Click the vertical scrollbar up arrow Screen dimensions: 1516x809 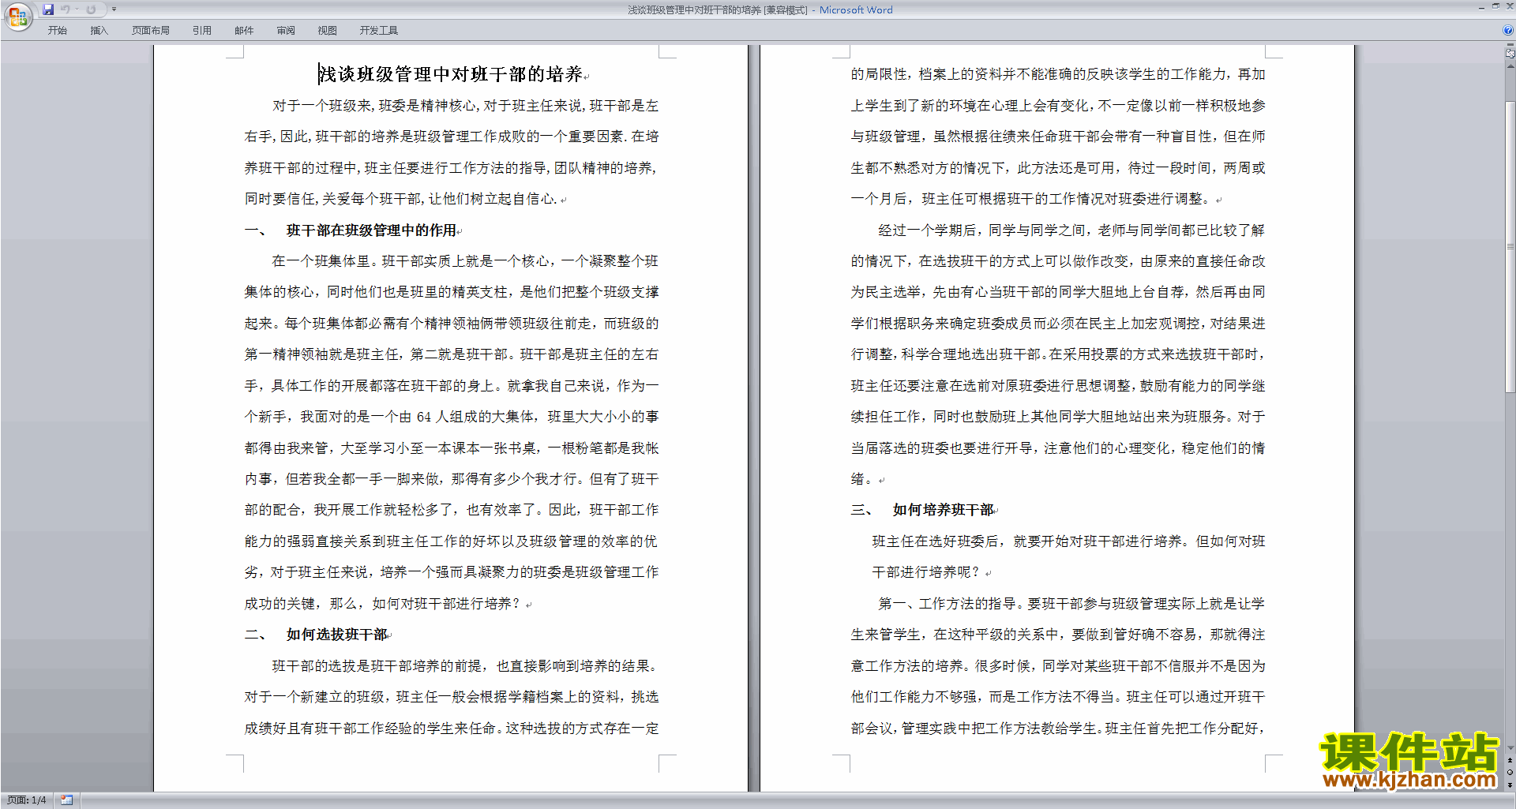point(1510,66)
